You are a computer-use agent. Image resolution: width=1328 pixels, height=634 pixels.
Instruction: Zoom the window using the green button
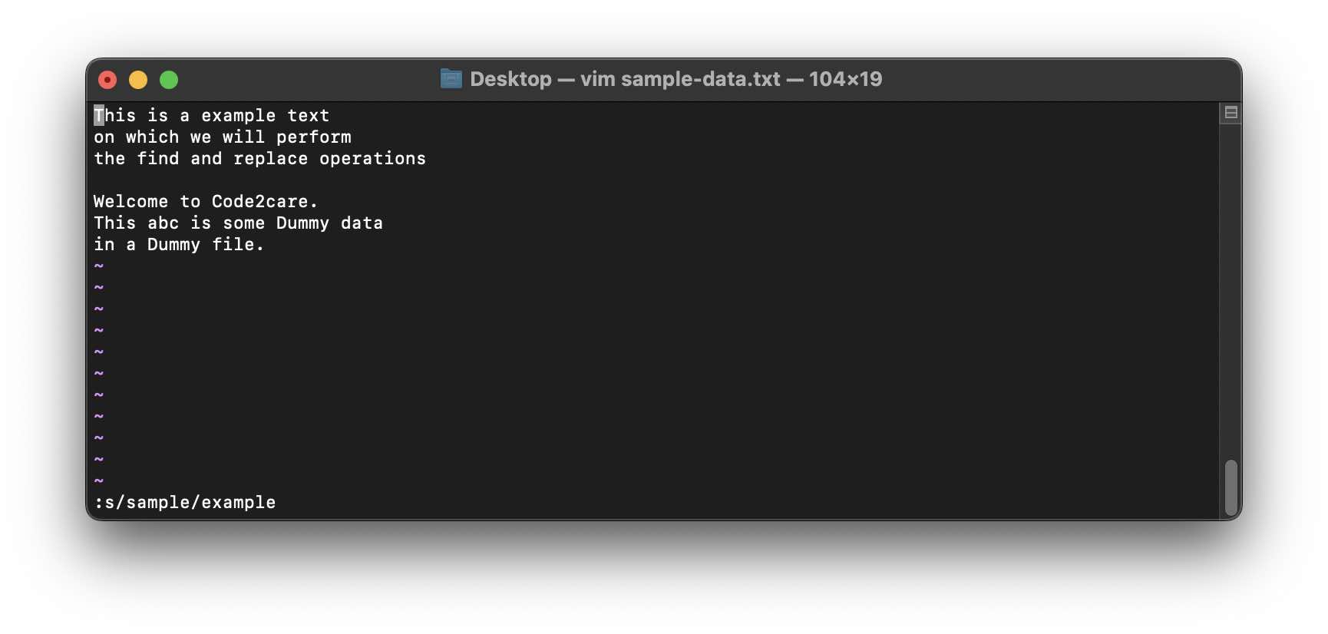click(169, 80)
